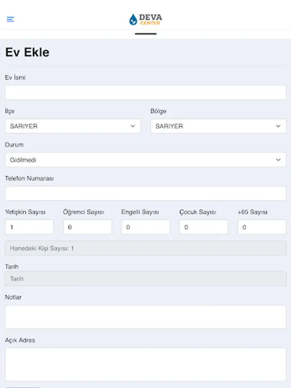Select the Öğrenci Sayısı number field
291x388 pixels.
[88, 227]
